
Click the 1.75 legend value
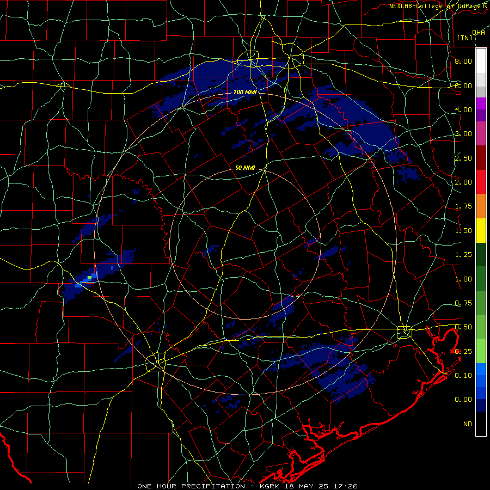click(x=463, y=206)
